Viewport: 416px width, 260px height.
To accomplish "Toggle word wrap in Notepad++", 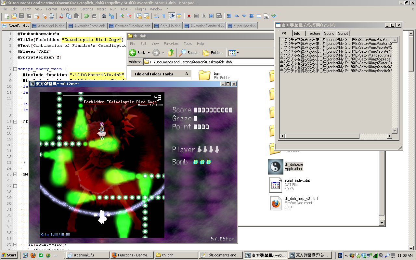I will [156, 16].
